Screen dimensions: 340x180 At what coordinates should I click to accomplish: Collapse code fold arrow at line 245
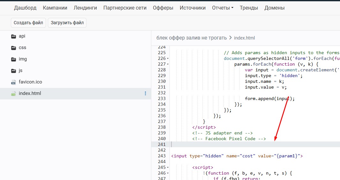click(x=168, y=168)
